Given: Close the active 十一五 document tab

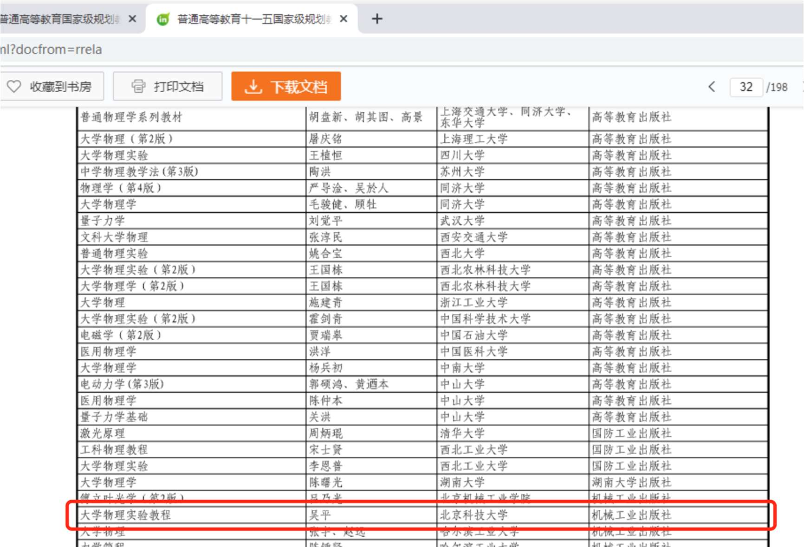Looking at the screenshot, I should click(x=344, y=19).
